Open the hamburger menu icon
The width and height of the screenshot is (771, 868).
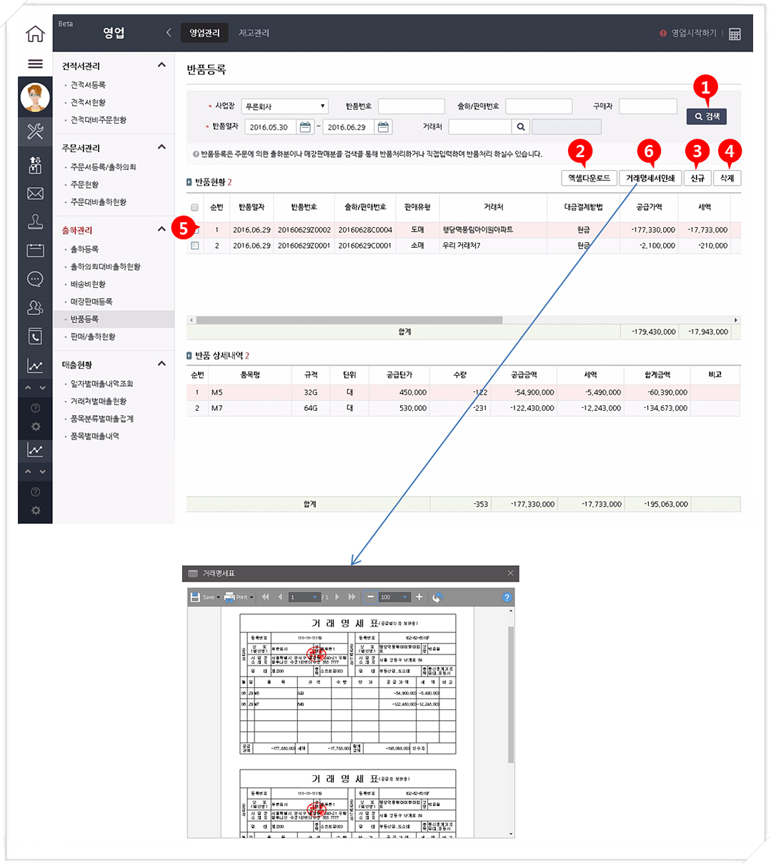[35, 64]
